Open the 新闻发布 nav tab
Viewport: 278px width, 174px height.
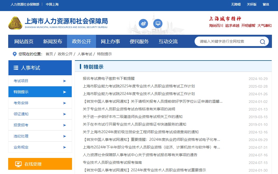[53, 41]
